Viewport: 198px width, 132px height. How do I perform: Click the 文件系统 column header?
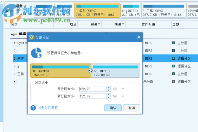click(148, 24)
